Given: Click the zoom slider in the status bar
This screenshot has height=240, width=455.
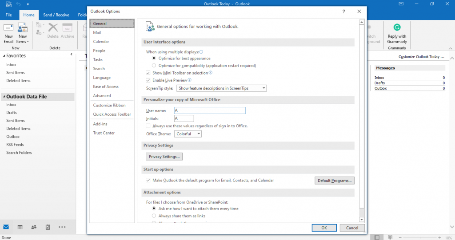Looking at the screenshot, I should (x=420, y=238).
